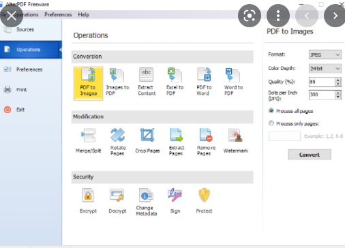This screenshot has height=248, width=345.
Task: Open the Sign operation
Action: tap(175, 201)
